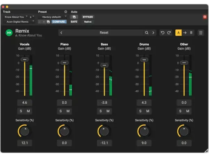Image resolution: width=209 pixels, height=157 pixels.
Task: Click the preset copy icon beside COMPARE
Action: tap(48, 22)
